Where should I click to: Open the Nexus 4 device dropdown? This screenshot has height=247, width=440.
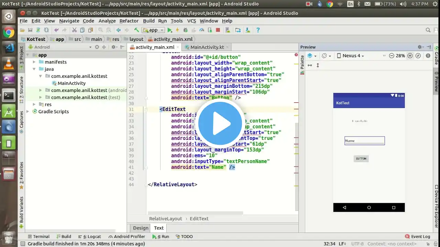point(350,56)
